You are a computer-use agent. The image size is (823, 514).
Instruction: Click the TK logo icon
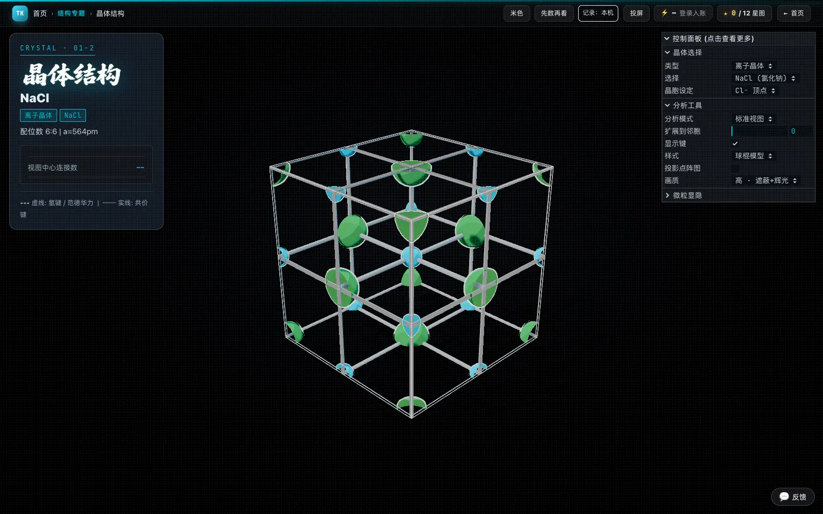[x=20, y=13]
